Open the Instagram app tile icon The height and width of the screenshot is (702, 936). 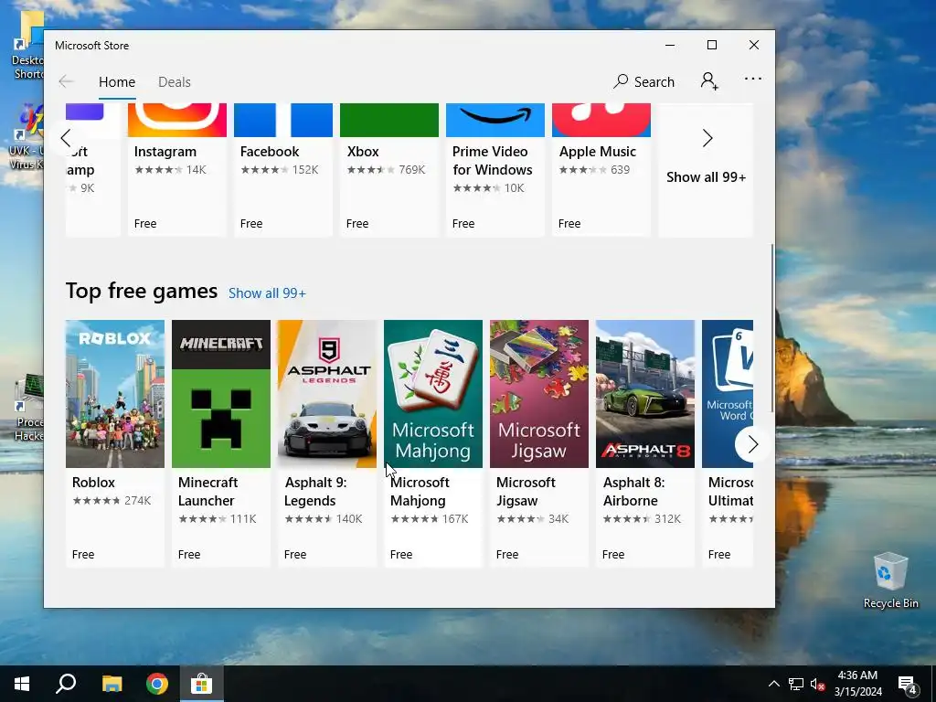177,120
